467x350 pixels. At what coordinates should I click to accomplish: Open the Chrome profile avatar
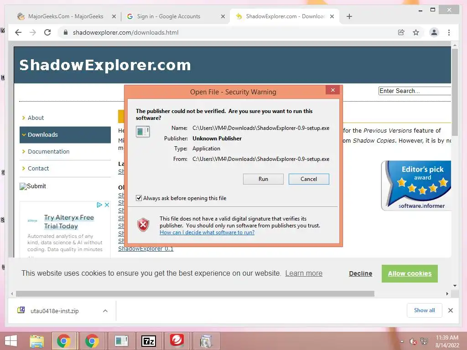[x=434, y=32]
